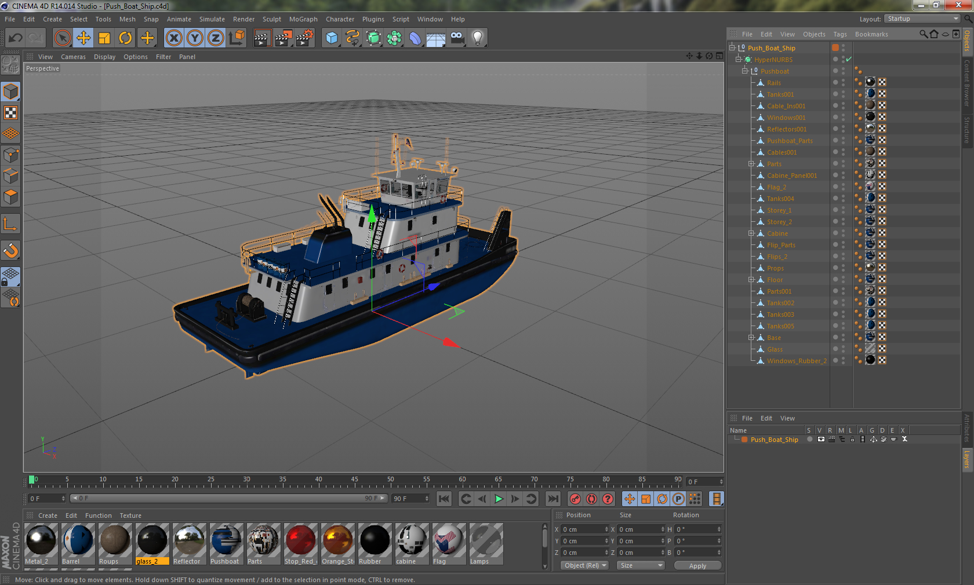Screen dimensions: 974x585
Task: Select the Windows_Rubber_2 object
Action: pyautogui.click(x=797, y=361)
